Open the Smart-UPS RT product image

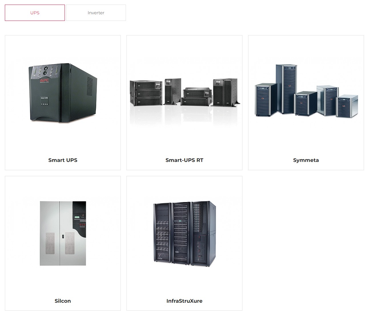tap(184, 93)
